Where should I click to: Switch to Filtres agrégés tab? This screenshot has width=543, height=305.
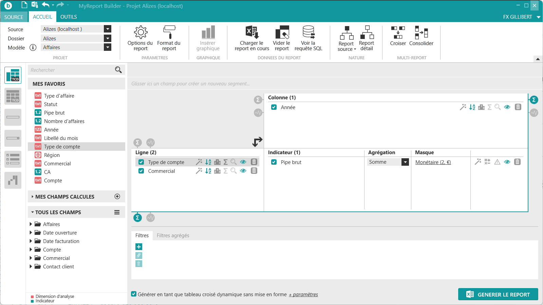coord(173,236)
